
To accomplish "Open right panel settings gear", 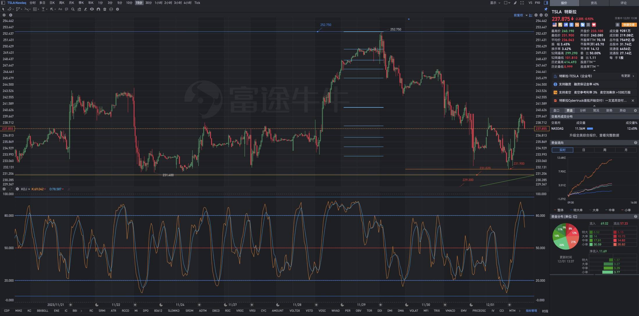I will [x=635, y=110].
